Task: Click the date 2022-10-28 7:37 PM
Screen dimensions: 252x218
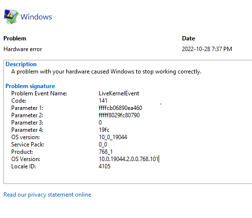Action: coord(207,49)
